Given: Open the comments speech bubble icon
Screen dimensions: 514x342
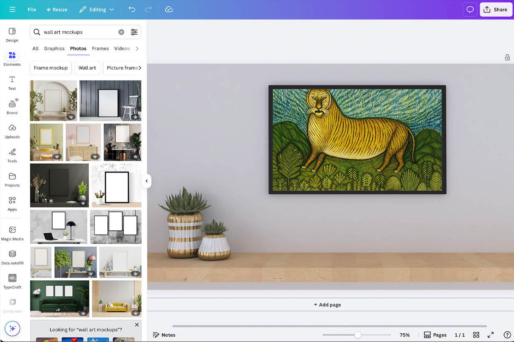Looking at the screenshot, I should click(x=470, y=10).
